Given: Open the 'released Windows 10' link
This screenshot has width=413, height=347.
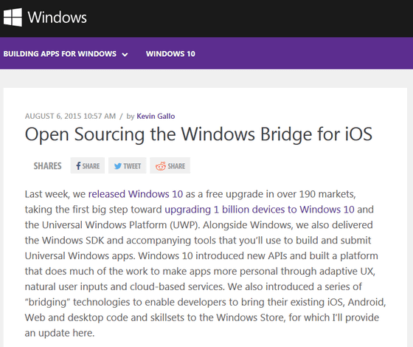Looking at the screenshot, I should click(136, 194).
